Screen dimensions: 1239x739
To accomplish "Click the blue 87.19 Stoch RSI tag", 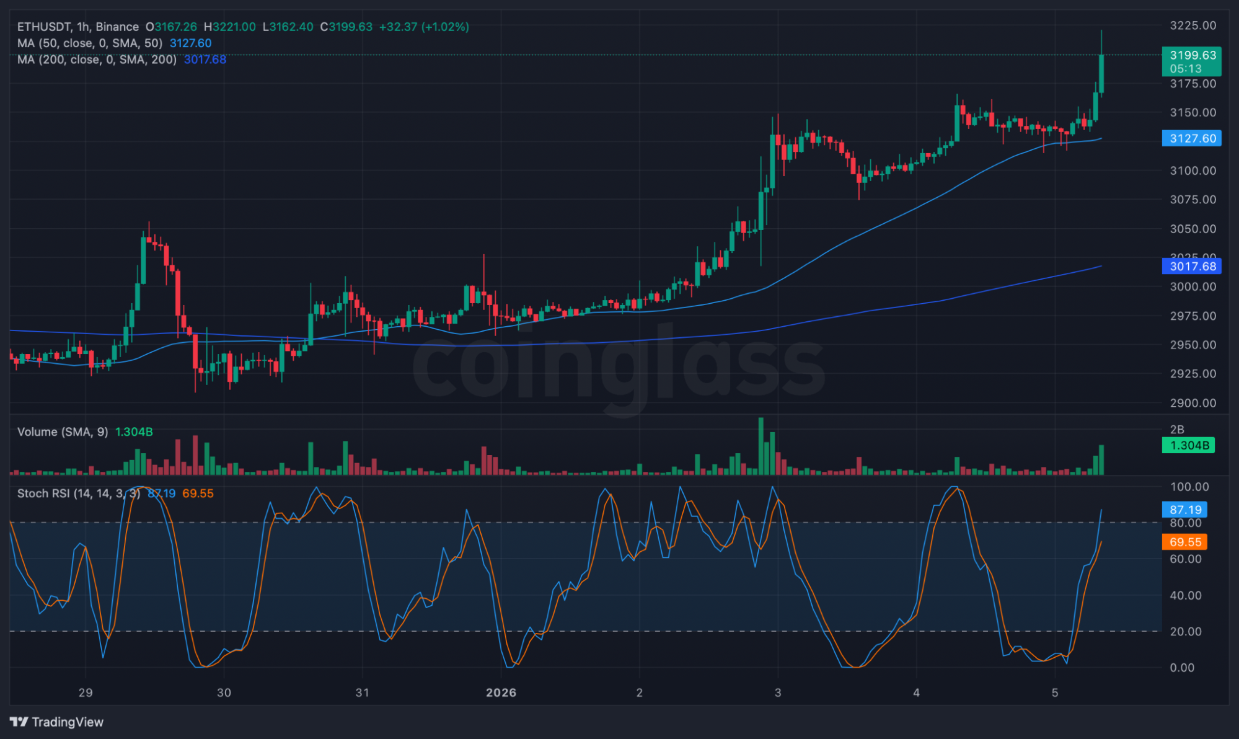I will click(1184, 510).
